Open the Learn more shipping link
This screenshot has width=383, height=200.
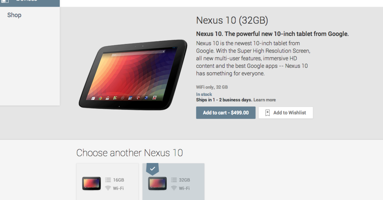(x=265, y=100)
